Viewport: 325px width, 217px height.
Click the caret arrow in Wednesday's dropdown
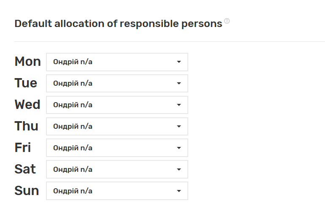pyautogui.click(x=179, y=105)
